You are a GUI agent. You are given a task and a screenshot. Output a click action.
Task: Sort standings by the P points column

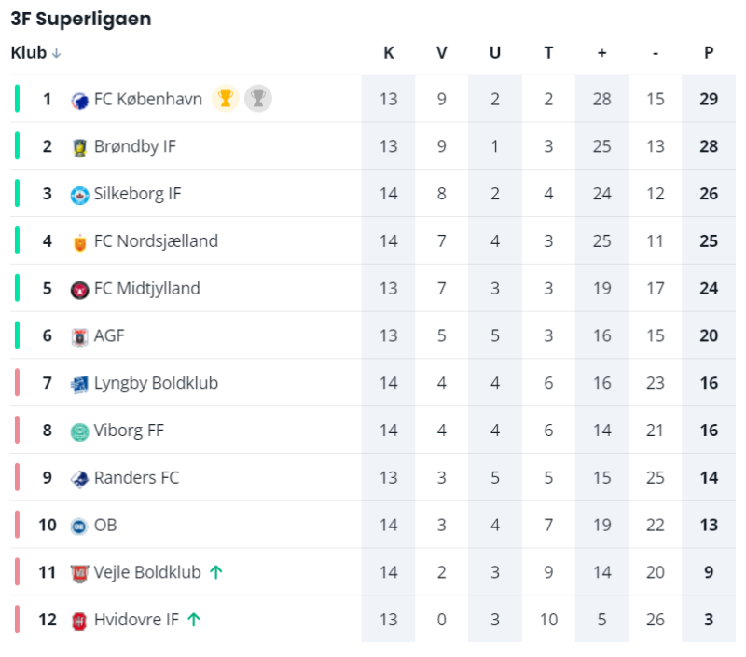click(709, 53)
